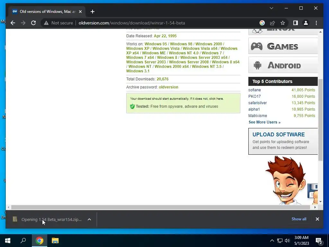Open the notification center
The height and width of the screenshot is (247, 329).
point(319,241)
